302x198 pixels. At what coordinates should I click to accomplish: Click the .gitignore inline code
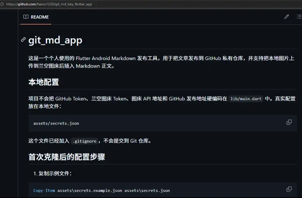(85, 141)
